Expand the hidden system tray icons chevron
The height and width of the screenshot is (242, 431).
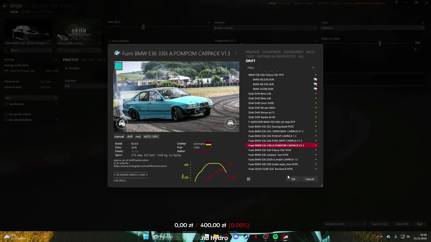(x=382, y=237)
